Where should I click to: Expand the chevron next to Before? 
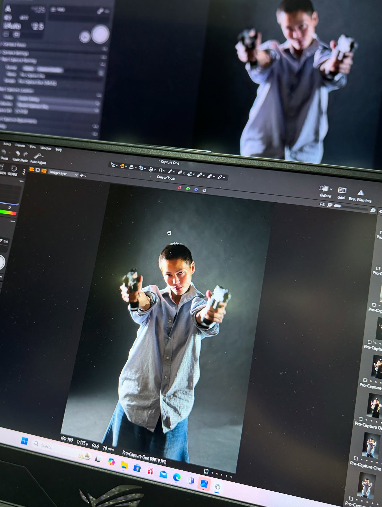[x=331, y=189]
